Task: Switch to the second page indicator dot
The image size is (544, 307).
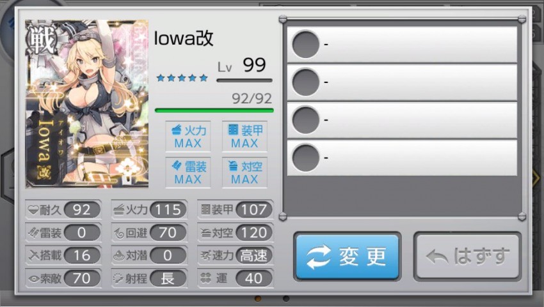Action: [x=286, y=298]
